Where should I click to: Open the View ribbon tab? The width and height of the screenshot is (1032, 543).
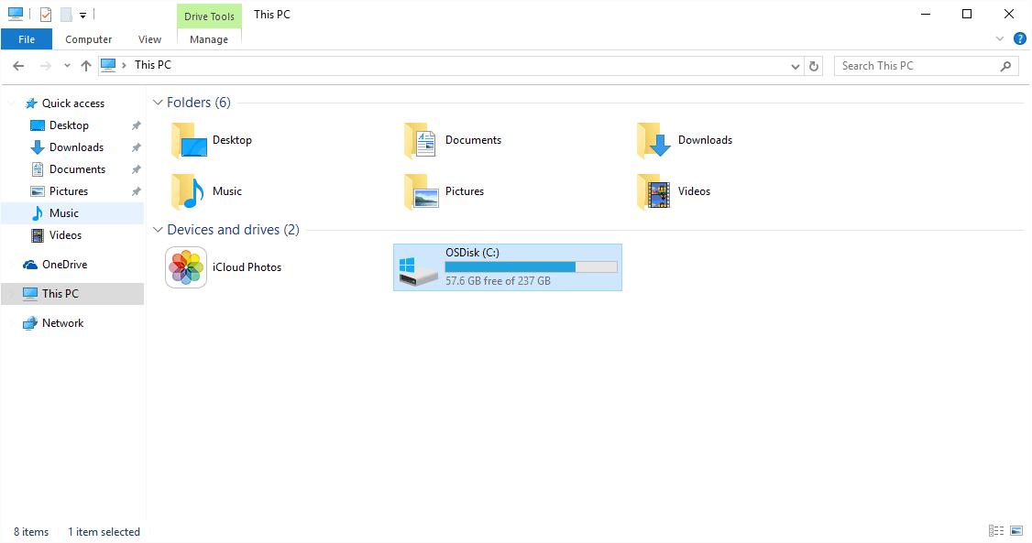point(149,39)
